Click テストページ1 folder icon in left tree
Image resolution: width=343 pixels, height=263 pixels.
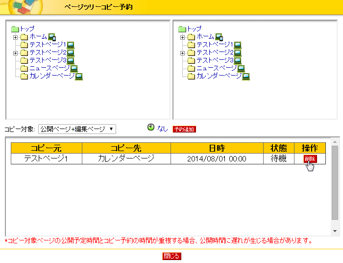(24, 45)
